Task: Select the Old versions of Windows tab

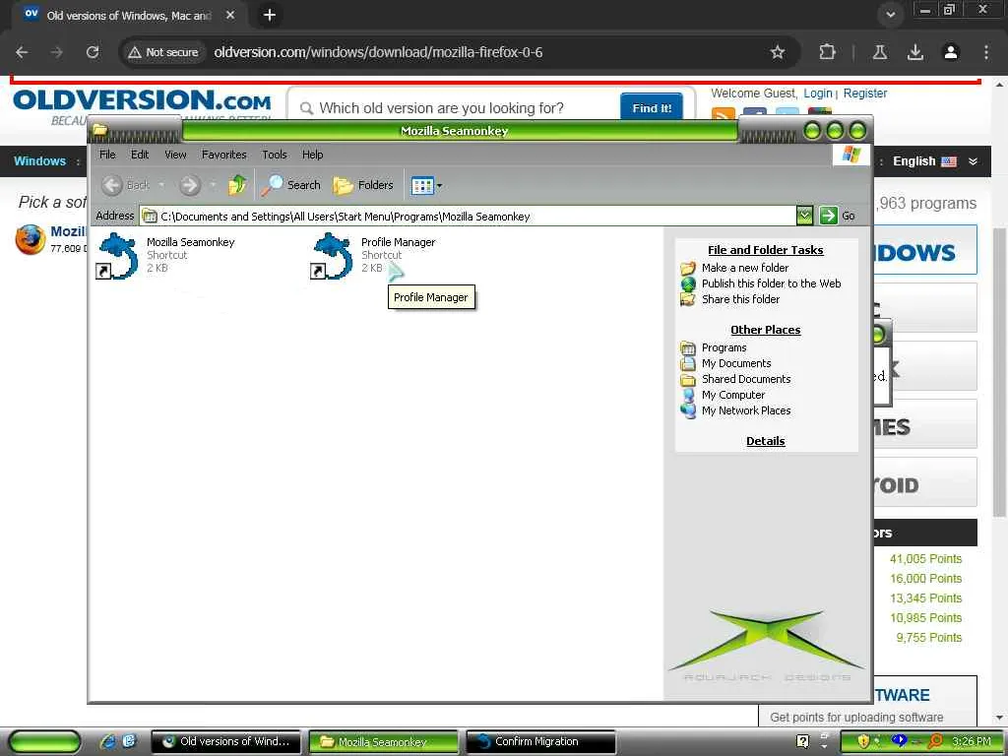Action: (x=130, y=16)
